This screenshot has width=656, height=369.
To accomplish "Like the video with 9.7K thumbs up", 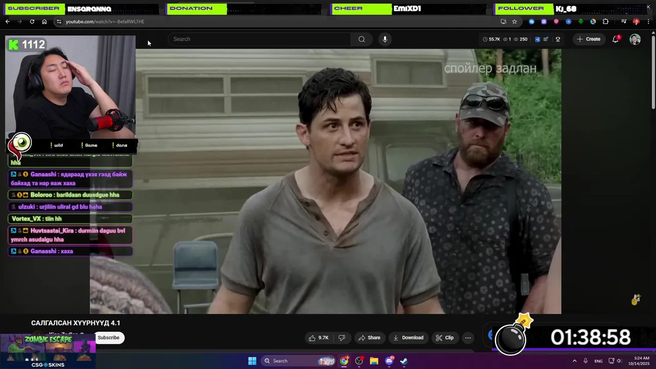I will click(x=318, y=338).
